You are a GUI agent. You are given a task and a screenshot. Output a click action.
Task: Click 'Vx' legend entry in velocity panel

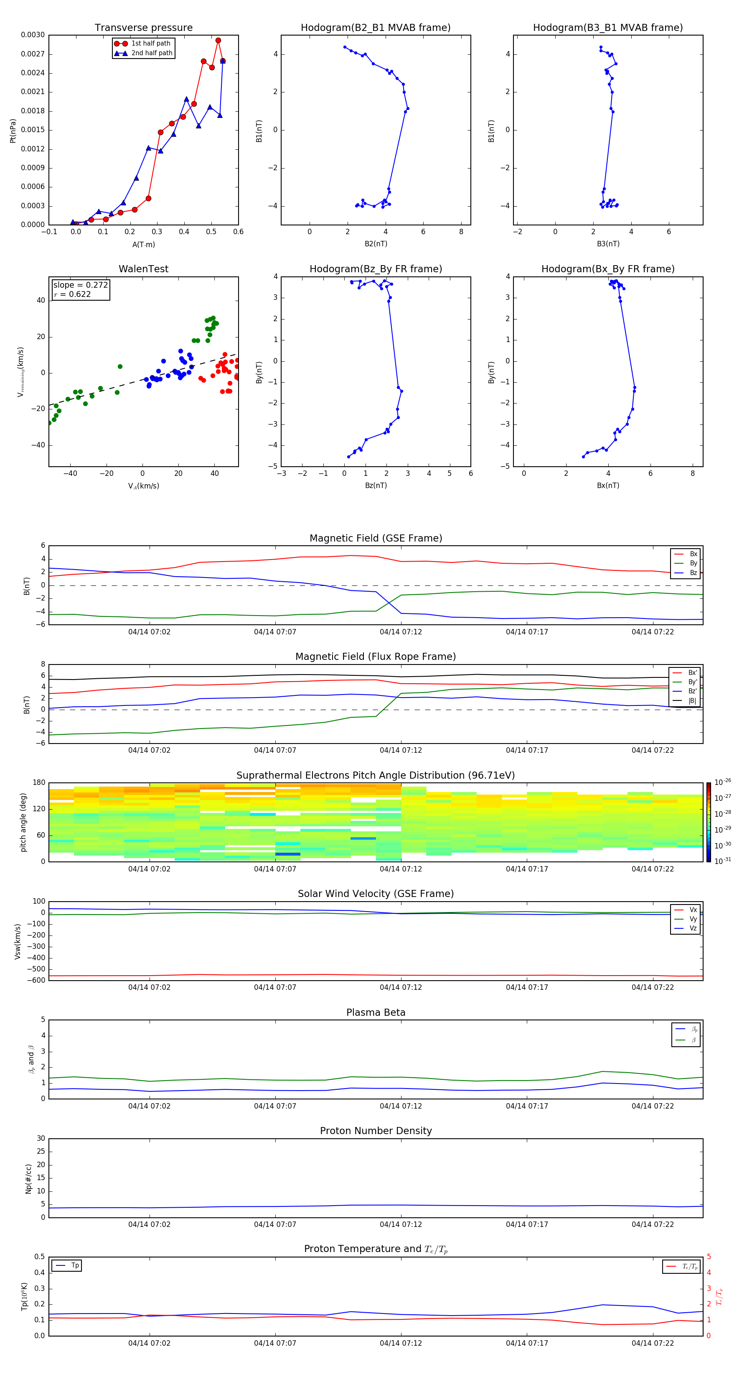coord(686,910)
